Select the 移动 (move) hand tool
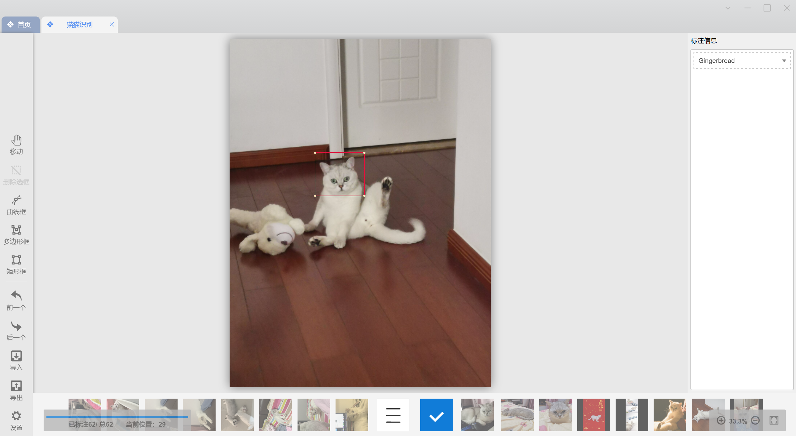 [x=16, y=144]
